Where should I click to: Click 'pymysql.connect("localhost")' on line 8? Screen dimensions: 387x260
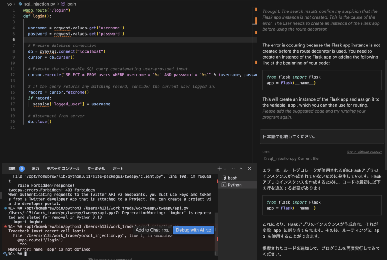point(73,51)
